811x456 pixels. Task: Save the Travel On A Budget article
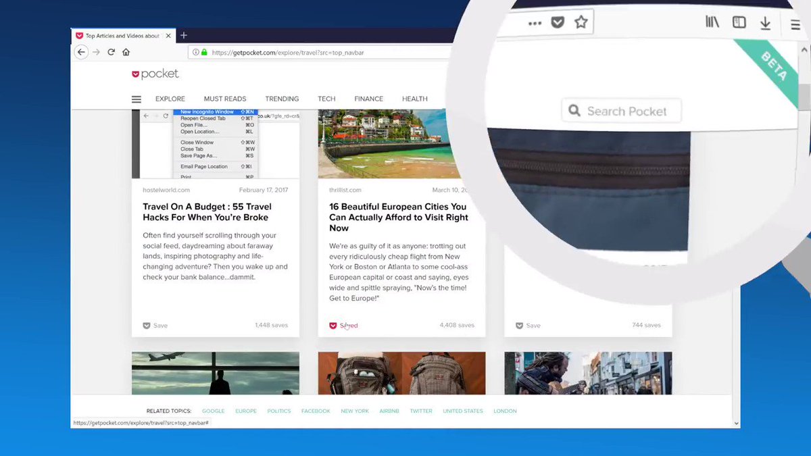[x=155, y=326]
